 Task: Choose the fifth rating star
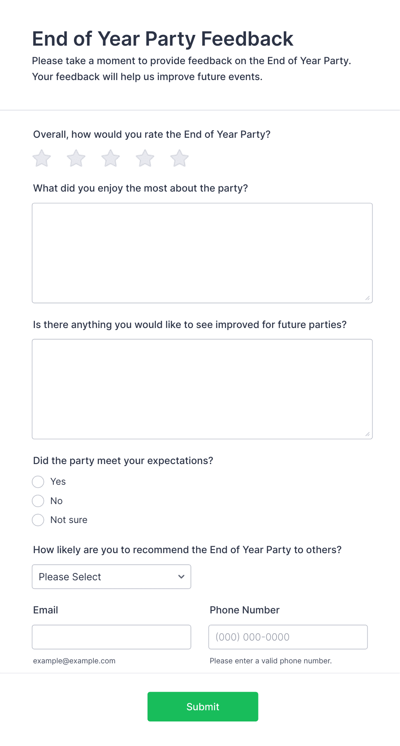(x=179, y=158)
